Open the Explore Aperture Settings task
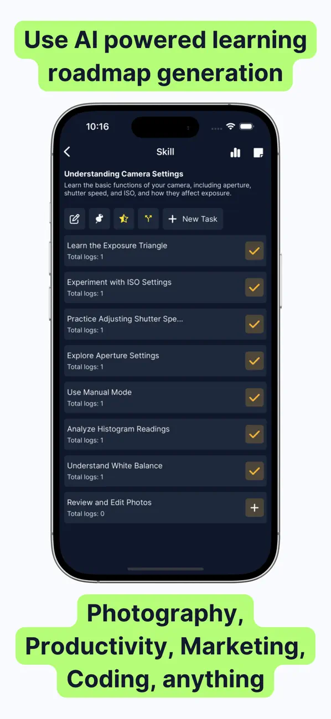 coord(138,360)
